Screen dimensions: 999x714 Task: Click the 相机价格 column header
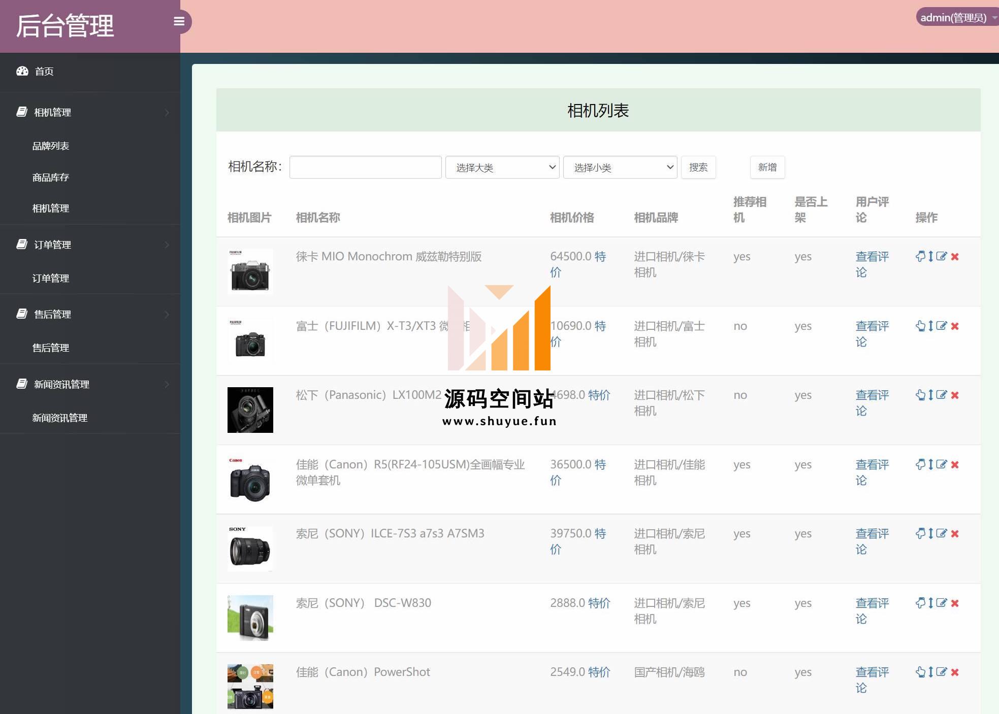pyautogui.click(x=572, y=218)
